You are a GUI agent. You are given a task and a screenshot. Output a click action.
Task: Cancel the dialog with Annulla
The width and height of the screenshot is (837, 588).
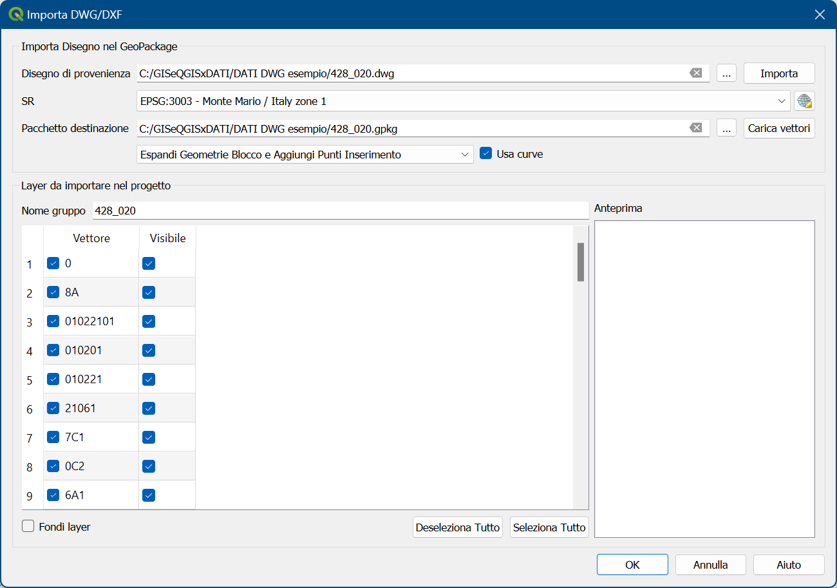710,565
